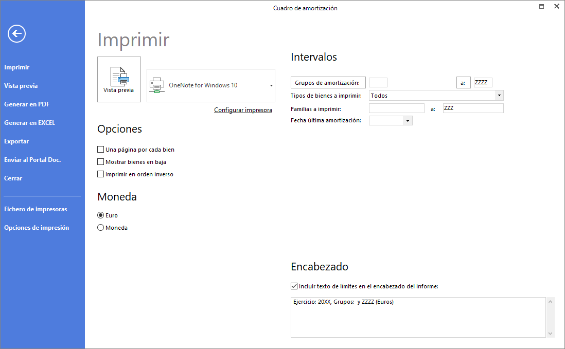Click the ZZZZ ending group field
Screen dimensions: 565x349
[483, 82]
